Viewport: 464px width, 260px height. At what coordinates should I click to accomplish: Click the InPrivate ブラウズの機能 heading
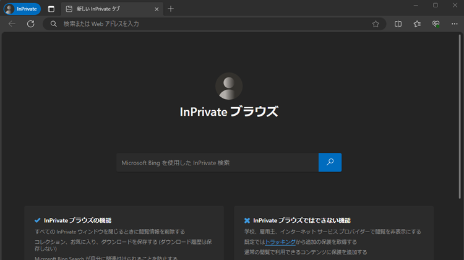[77, 220]
